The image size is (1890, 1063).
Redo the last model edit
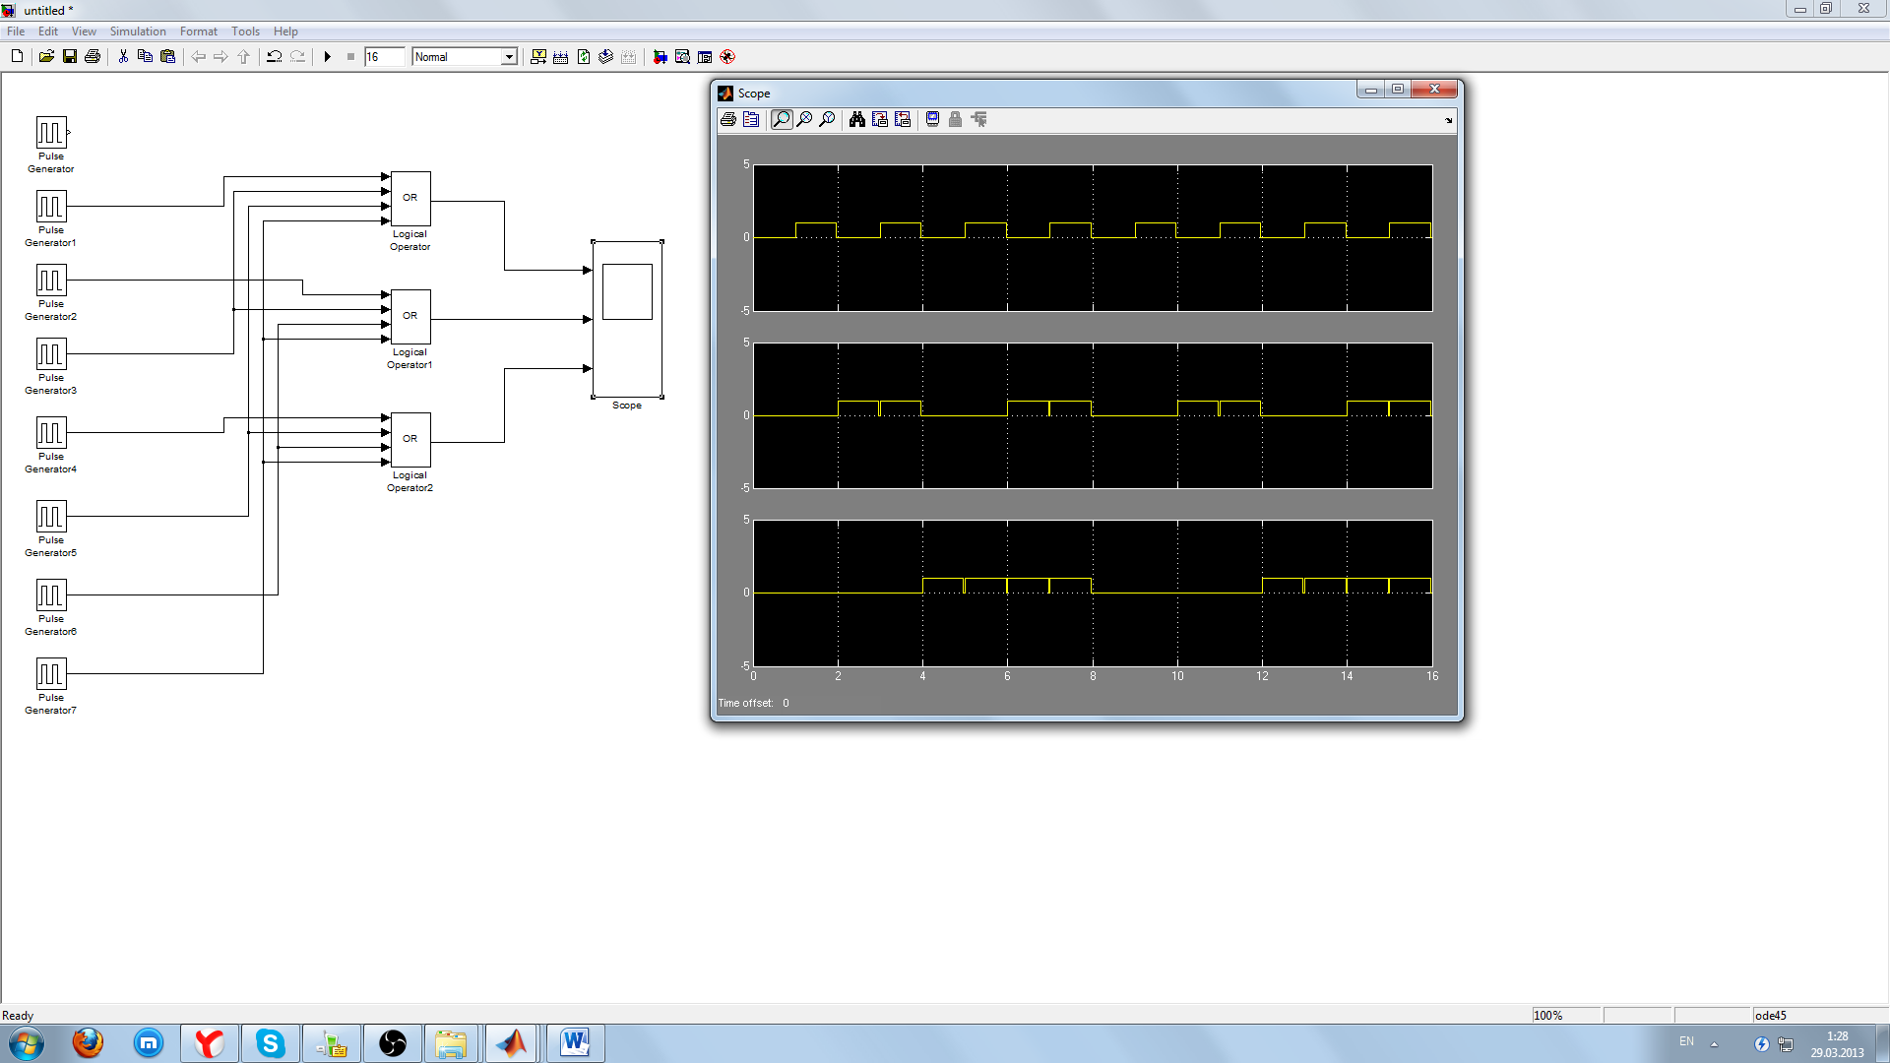tap(297, 56)
